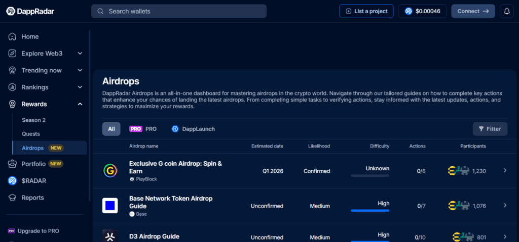519x242 pixels.
Task: Click the plus icon in List a project
Action: click(x=348, y=11)
